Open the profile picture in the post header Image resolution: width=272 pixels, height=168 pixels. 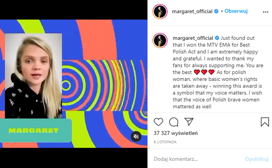point(160,12)
